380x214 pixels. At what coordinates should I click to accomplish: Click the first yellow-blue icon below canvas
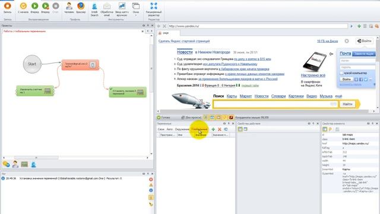(x=7, y=164)
